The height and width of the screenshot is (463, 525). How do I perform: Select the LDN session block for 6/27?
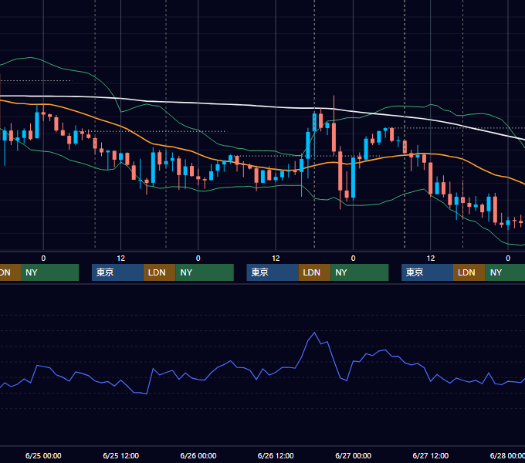(x=469, y=272)
